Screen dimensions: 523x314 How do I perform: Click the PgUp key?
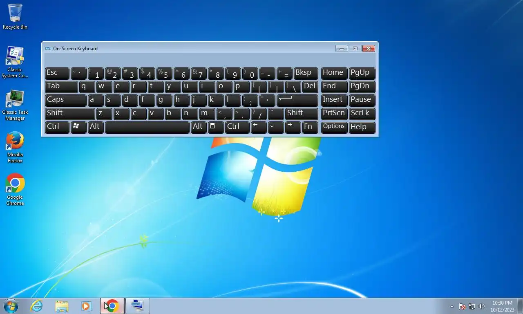[x=362, y=73]
